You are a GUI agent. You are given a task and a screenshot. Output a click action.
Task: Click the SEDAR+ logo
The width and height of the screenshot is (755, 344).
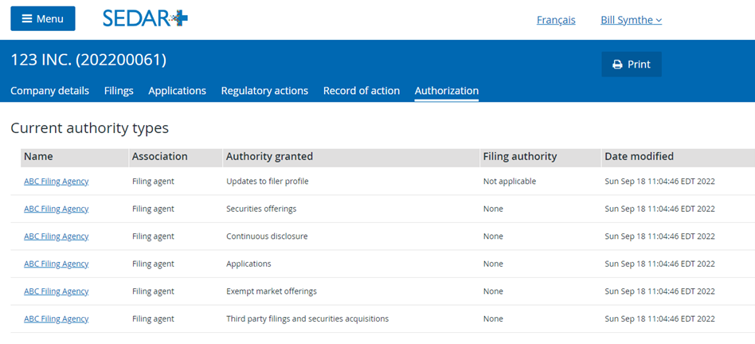click(145, 19)
